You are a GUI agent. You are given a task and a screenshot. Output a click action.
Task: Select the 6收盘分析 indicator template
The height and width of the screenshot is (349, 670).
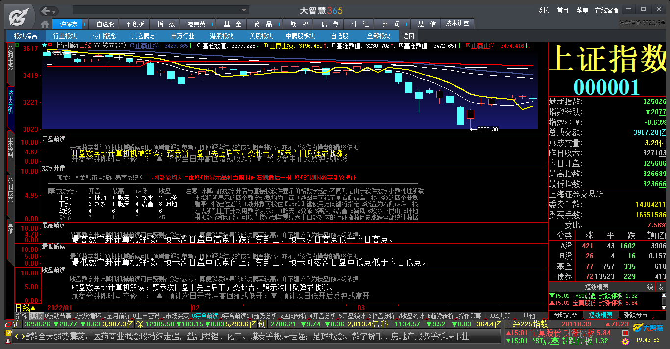[382, 316]
